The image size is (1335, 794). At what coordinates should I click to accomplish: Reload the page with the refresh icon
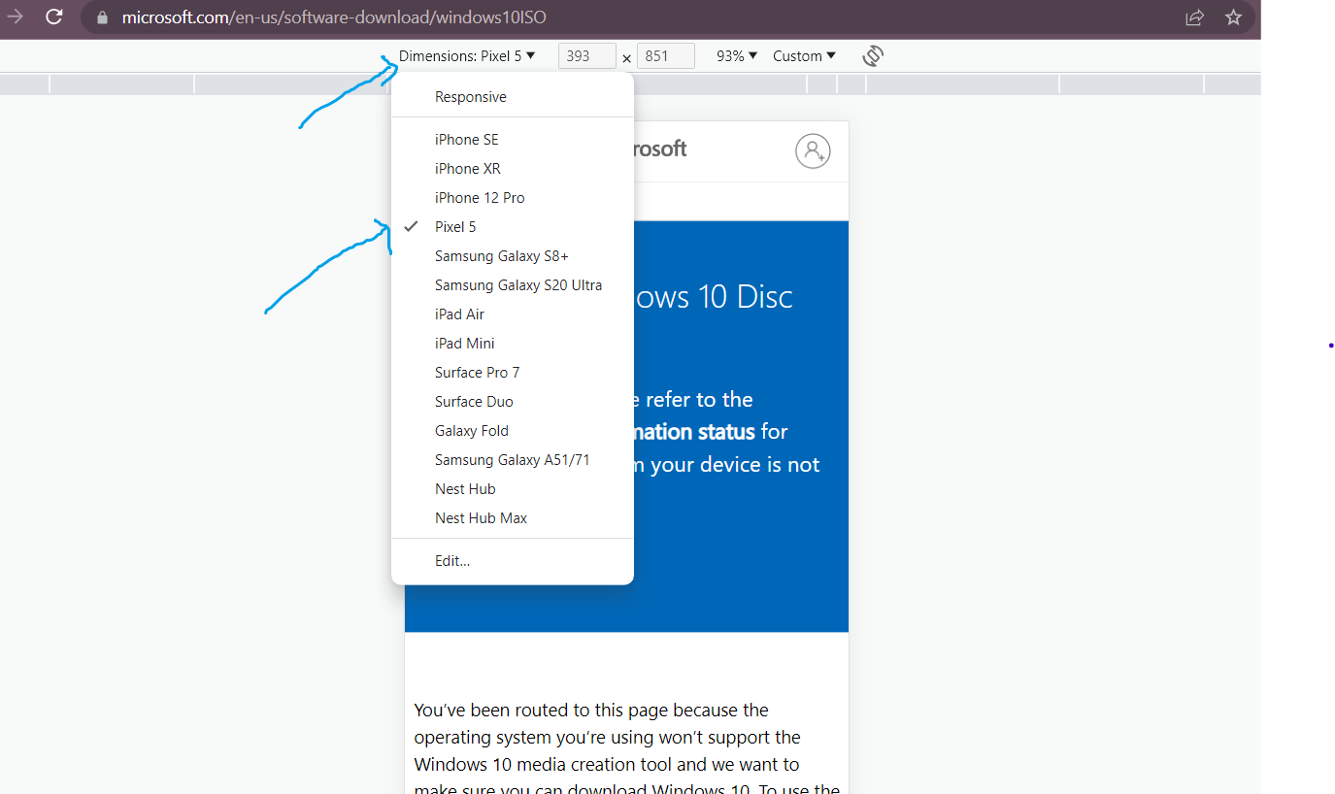54,17
